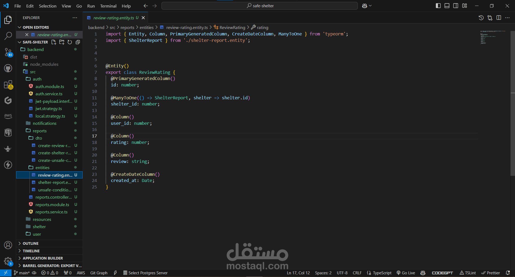Open the Explorer view in activity bar
This screenshot has width=515, height=277.
click(x=8, y=20)
